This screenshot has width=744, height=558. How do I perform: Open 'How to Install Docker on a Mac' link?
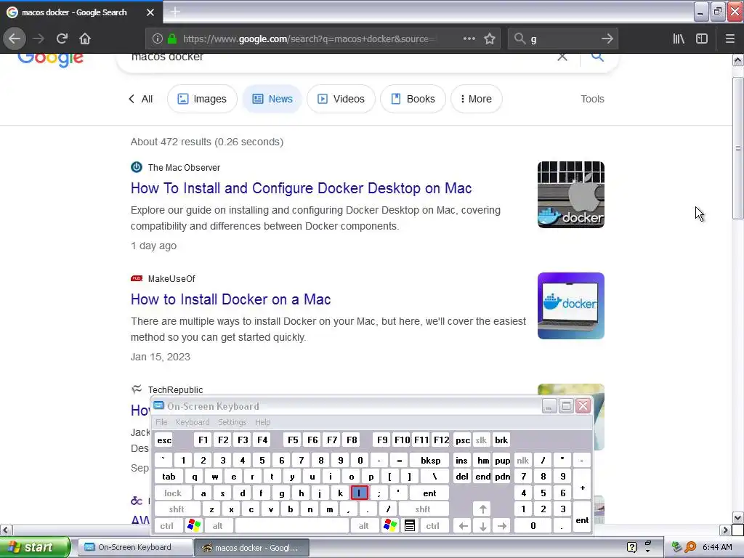[230, 299]
